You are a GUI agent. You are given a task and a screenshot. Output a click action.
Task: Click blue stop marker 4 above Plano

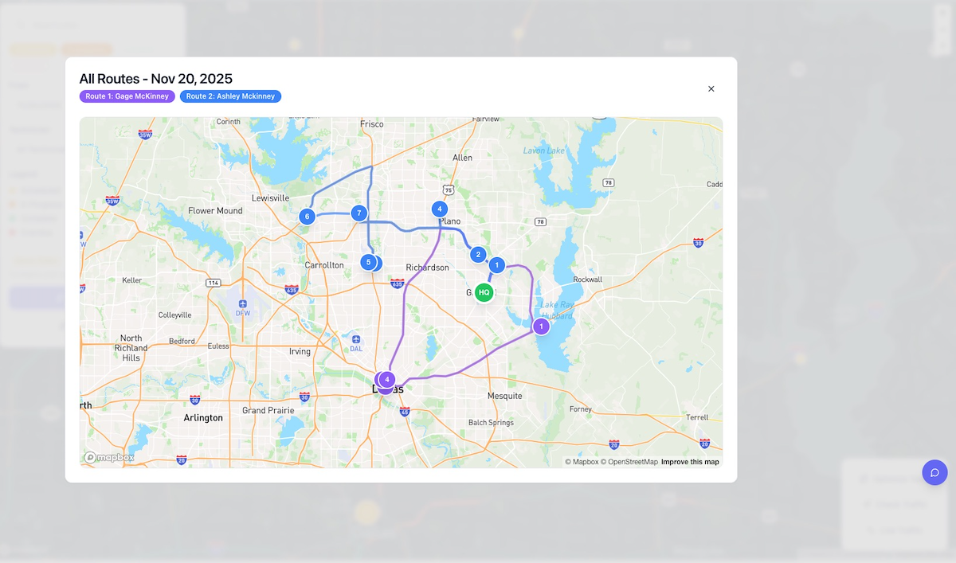coord(439,209)
